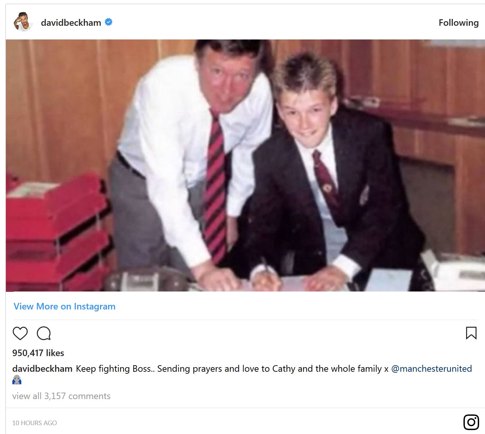
Task: View all 3,157 comments
Action: (61, 396)
